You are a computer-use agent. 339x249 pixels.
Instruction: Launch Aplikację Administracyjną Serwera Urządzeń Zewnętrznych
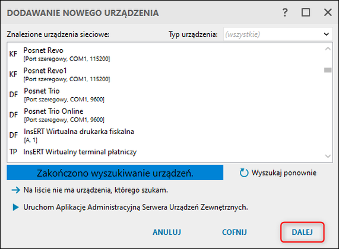[x=135, y=207]
